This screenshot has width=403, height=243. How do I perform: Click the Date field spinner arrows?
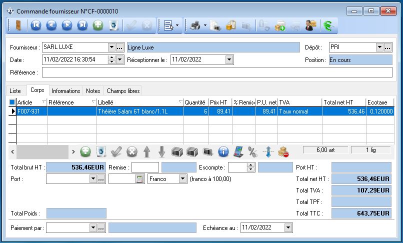click(111, 60)
